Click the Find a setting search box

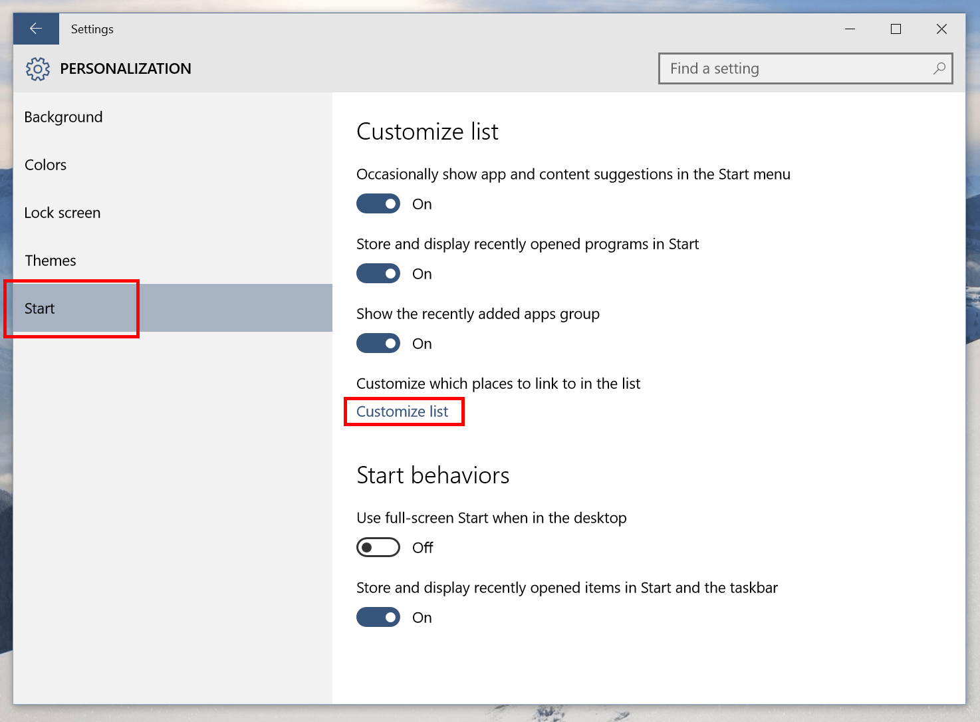coord(805,68)
